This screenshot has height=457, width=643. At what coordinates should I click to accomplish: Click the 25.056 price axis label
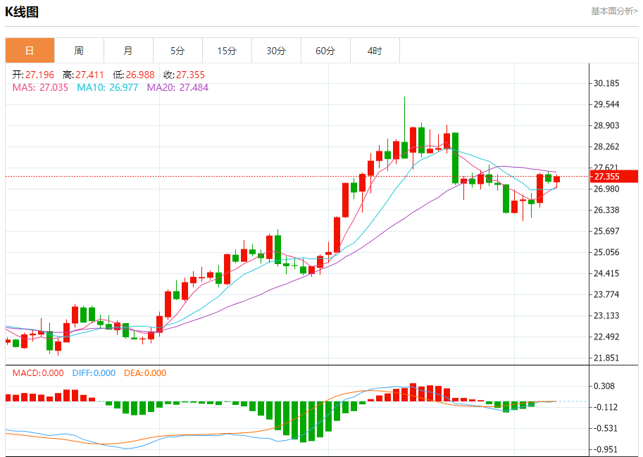point(606,252)
